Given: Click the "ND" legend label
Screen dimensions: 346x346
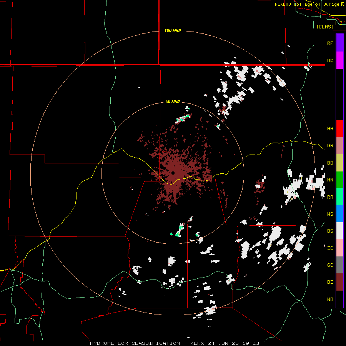Looking at the screenshot, I should [x=330, y=299].
